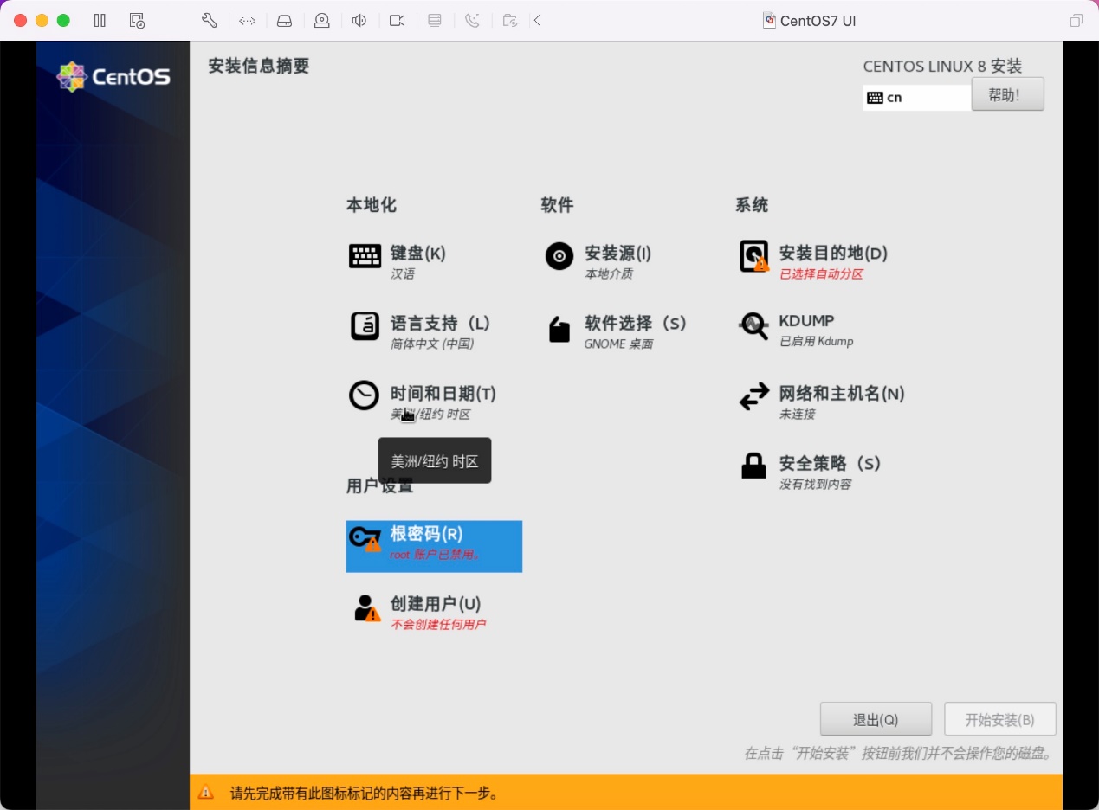Click the hard disk toolbar icon
This screenshot has height=810, width=1099.
[x=284, y=20]
